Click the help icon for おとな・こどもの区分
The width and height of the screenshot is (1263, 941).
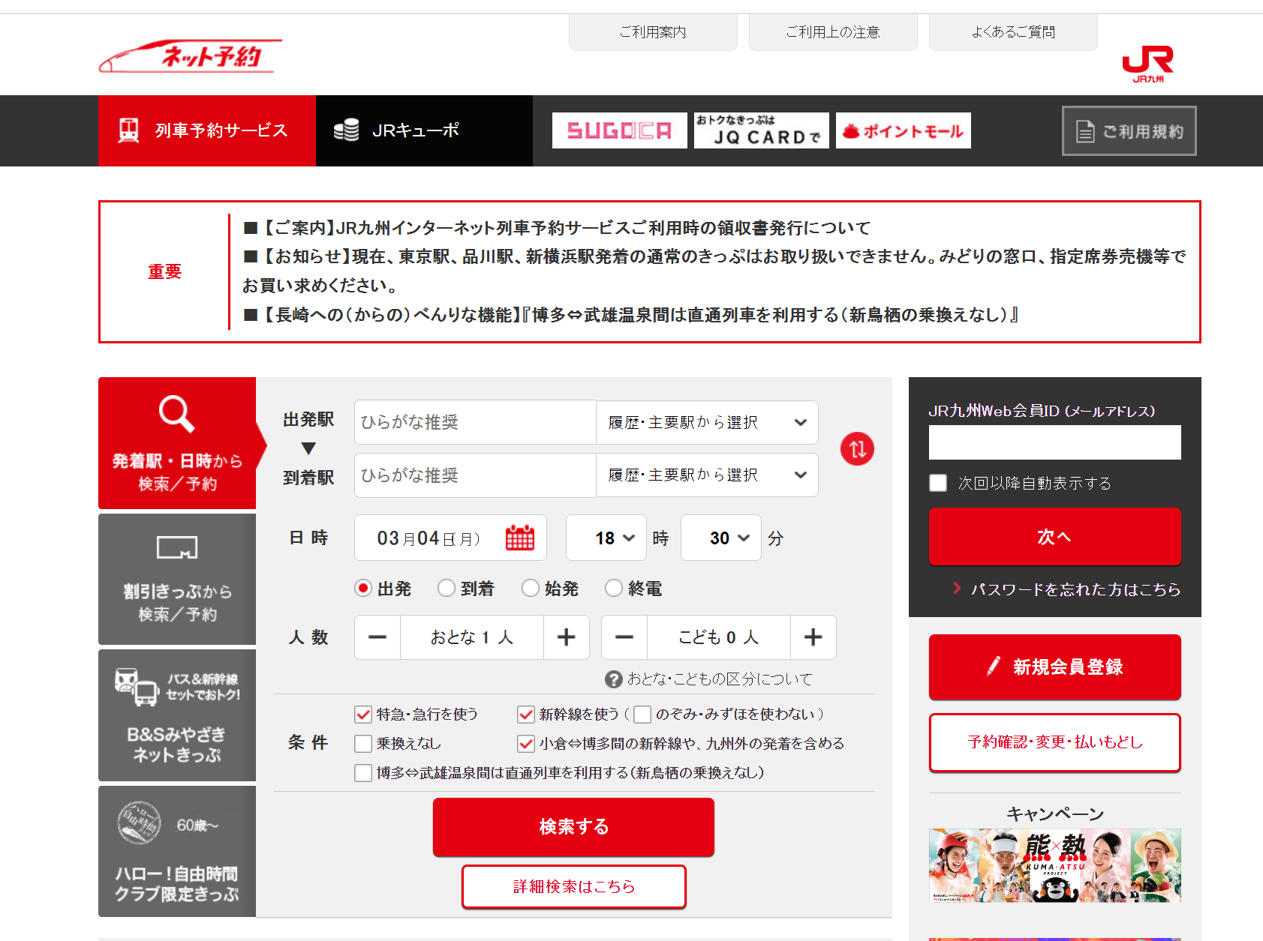click(x=613, y=679)
